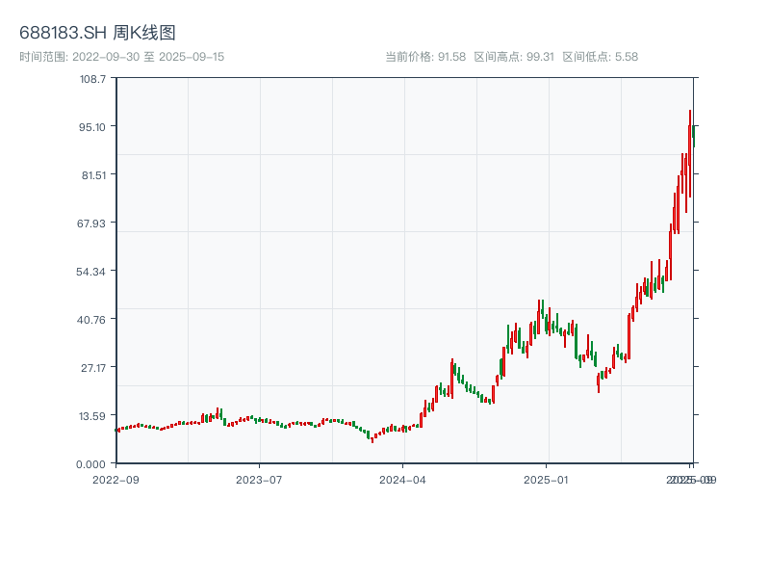
Task: Click the highest red candlestick near 99
Action: 690,153
